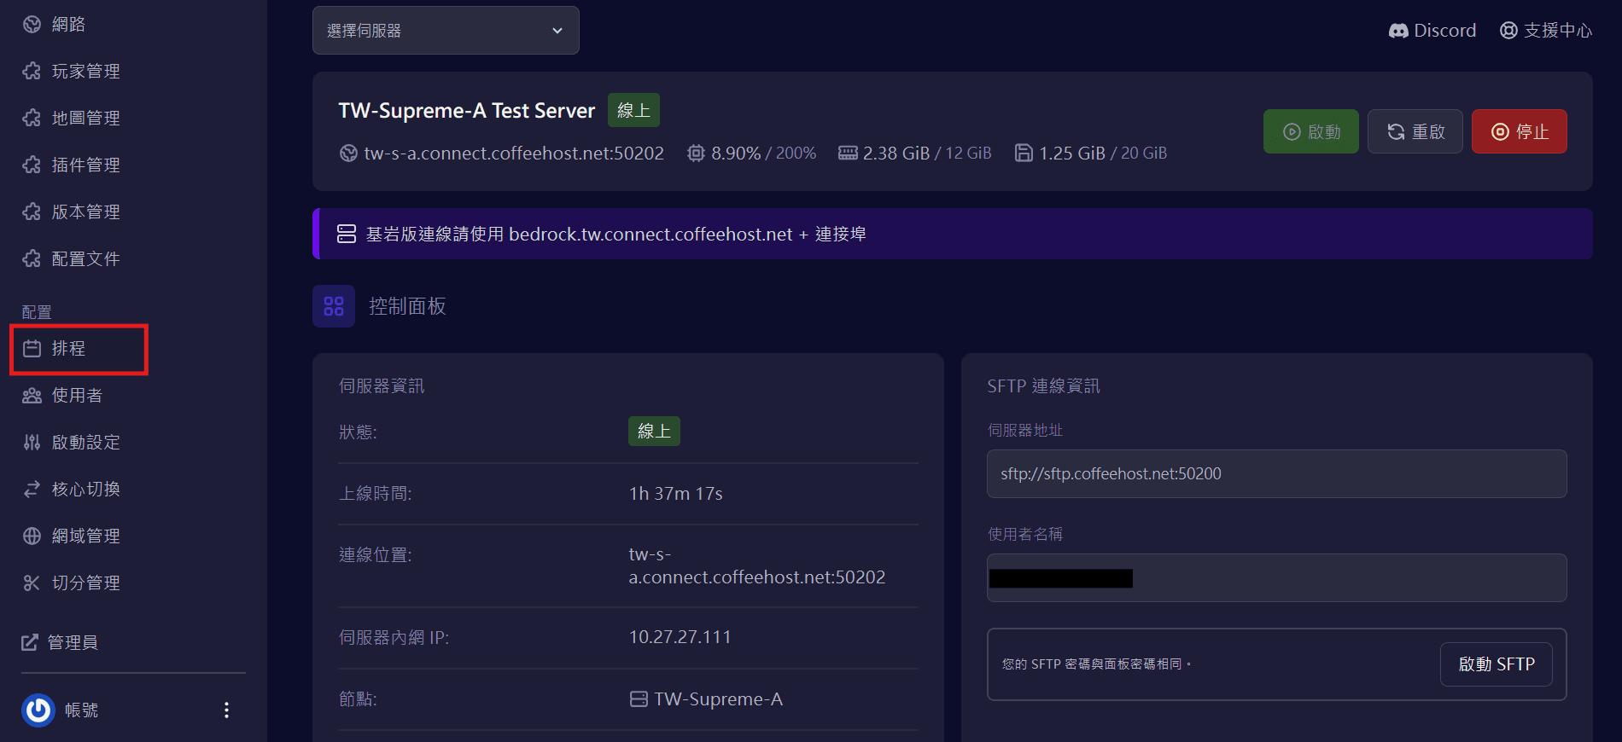Click the 啟動 SFTP button

[x=1497, y=664]
